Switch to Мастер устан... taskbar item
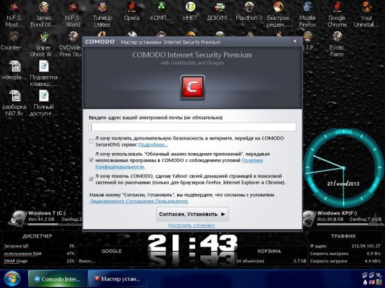Image resolution: width=385 pixels, height=288 pixels. click(117, 279)
